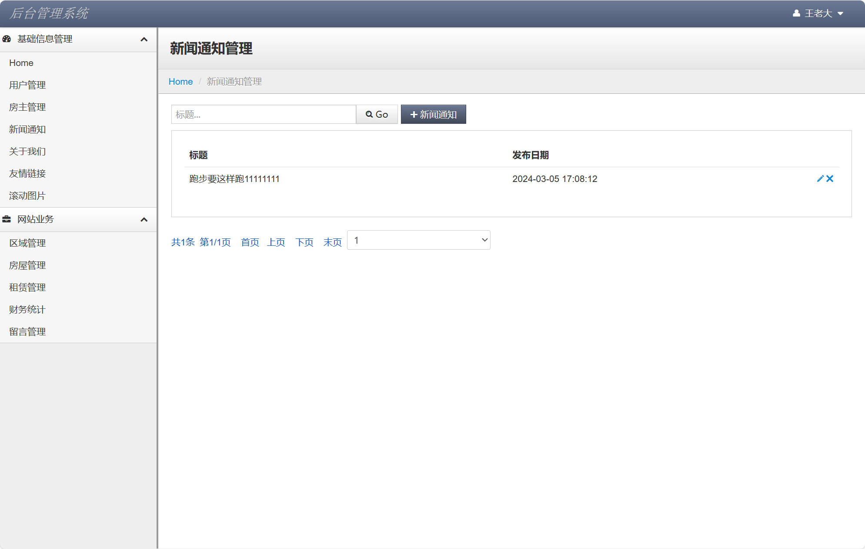Image resolution: width=865 pixels, height=549 pixels.
Task: Click the blue X to delete the news entry
Action: [830, 179]
